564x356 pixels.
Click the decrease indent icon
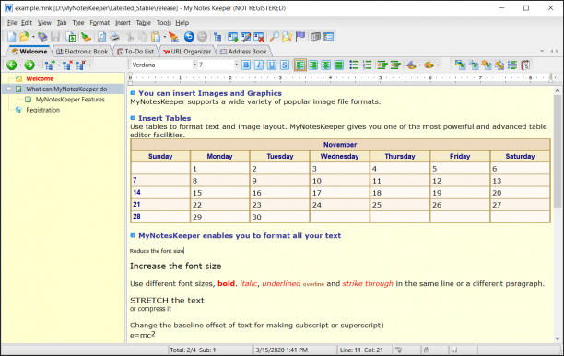382,65
